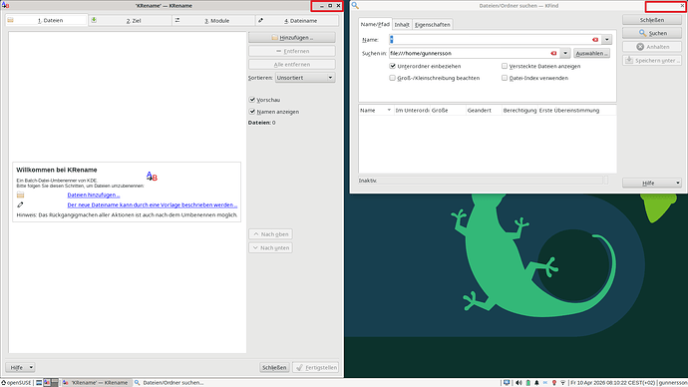Click the Alle entfernen button
Viewport: 688px width, 387px height.
coord(292,64)
